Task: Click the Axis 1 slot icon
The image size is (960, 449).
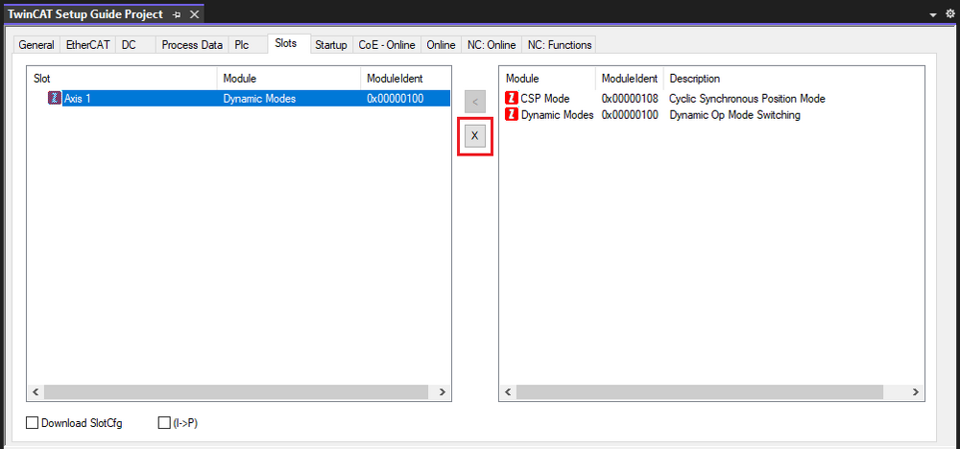Action: coord(55,99)
